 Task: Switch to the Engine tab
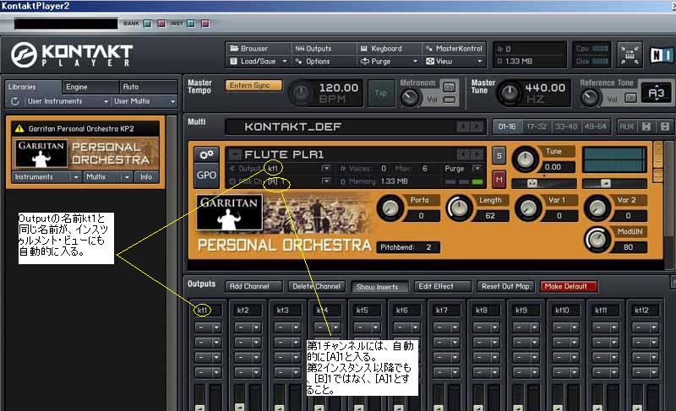click(x=90, y=86)
